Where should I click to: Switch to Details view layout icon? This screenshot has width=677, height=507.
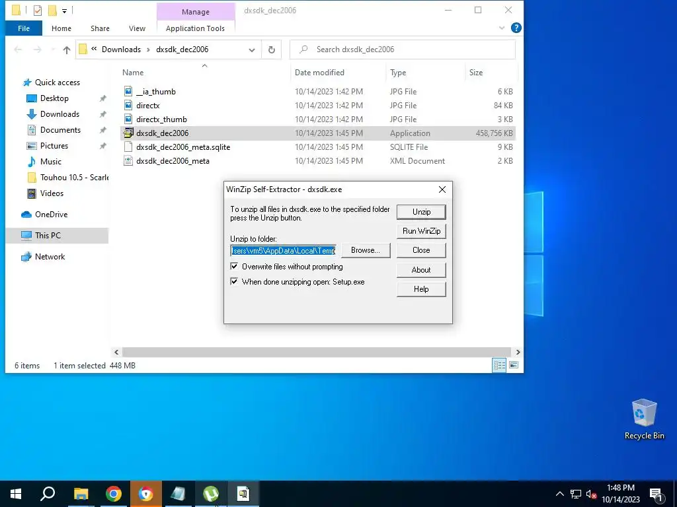pyautogui.click(x=499, y=365)
